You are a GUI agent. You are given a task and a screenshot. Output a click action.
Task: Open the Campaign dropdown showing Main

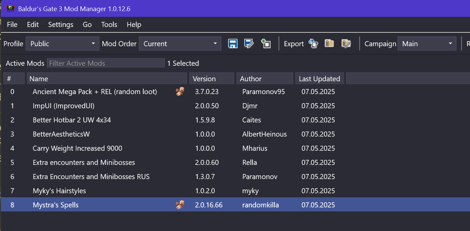[x=427, y=44]
